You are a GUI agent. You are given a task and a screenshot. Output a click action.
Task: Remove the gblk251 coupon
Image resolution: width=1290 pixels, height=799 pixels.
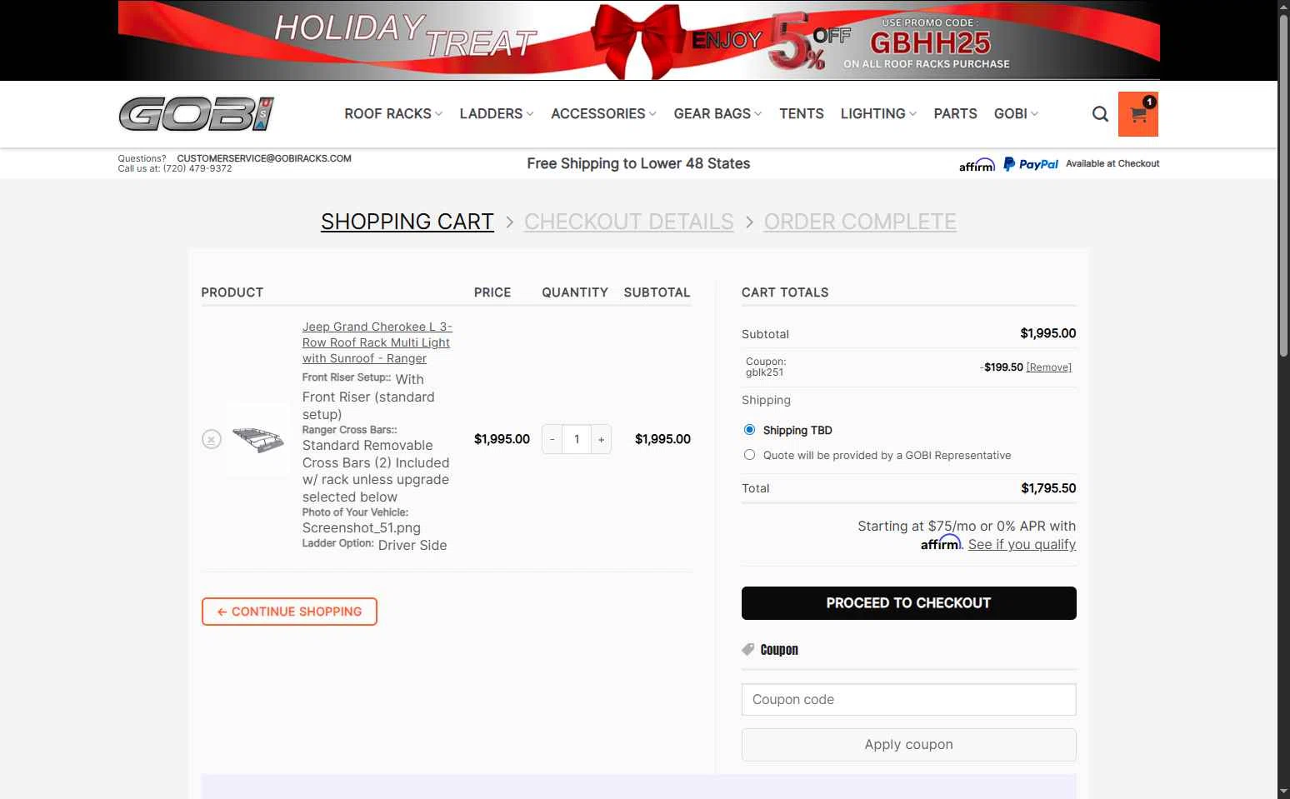[1049, 367]
